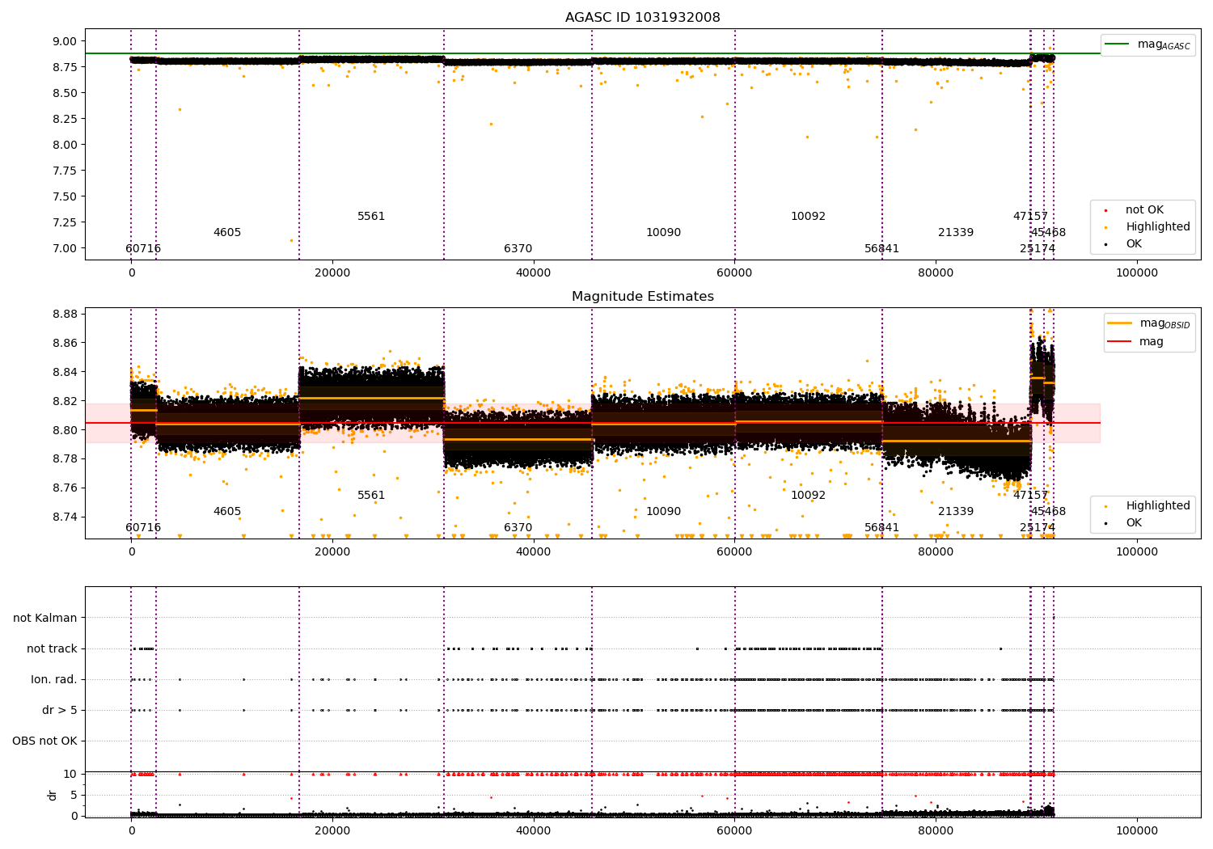Viewport: 1213px width, 849px height.
Task: Select the 'not OK' legend entry
Action: pos(1144,210)
